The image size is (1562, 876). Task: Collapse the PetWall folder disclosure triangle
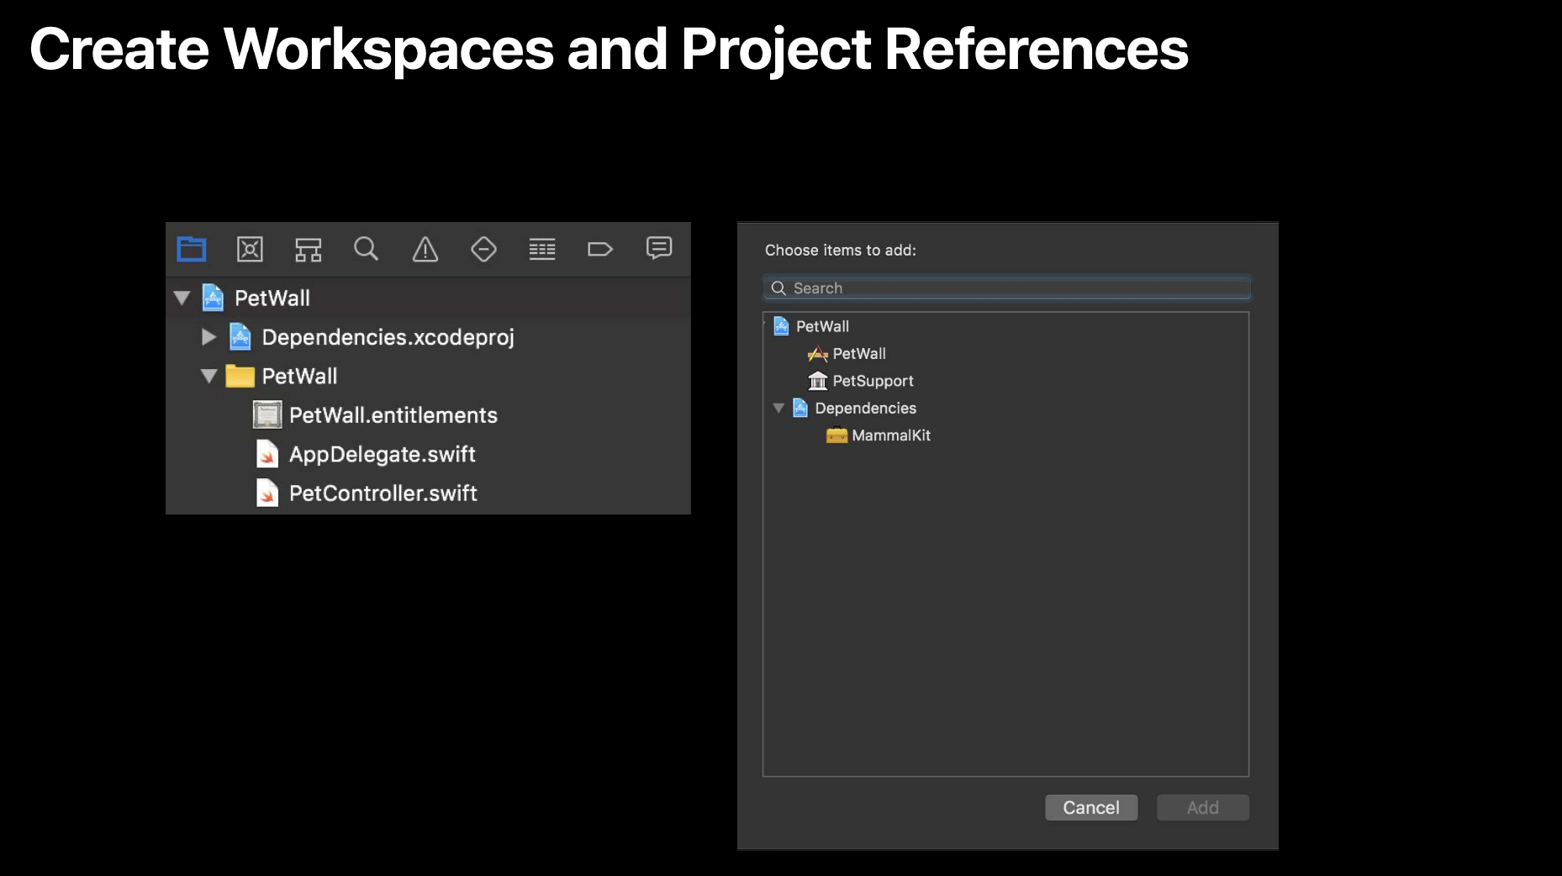pyautogui.click(x=209, y=376)
